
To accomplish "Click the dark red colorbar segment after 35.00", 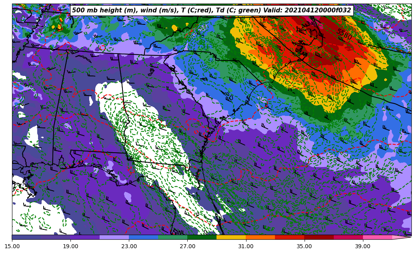I will 319,237.
